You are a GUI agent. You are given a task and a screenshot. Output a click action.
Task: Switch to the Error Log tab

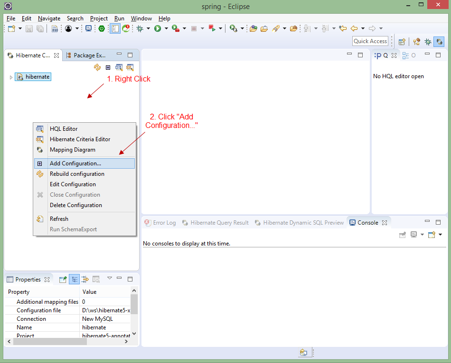pos(160,223)
